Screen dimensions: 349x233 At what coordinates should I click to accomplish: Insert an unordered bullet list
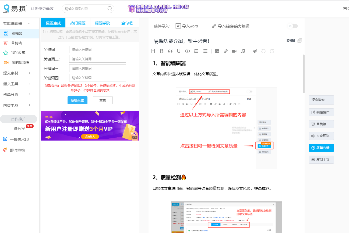coord(205,51)
